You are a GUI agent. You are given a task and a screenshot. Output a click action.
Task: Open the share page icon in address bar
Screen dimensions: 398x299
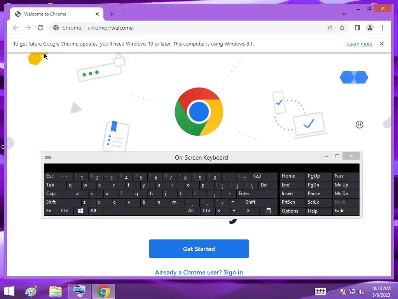click(330, 28)
